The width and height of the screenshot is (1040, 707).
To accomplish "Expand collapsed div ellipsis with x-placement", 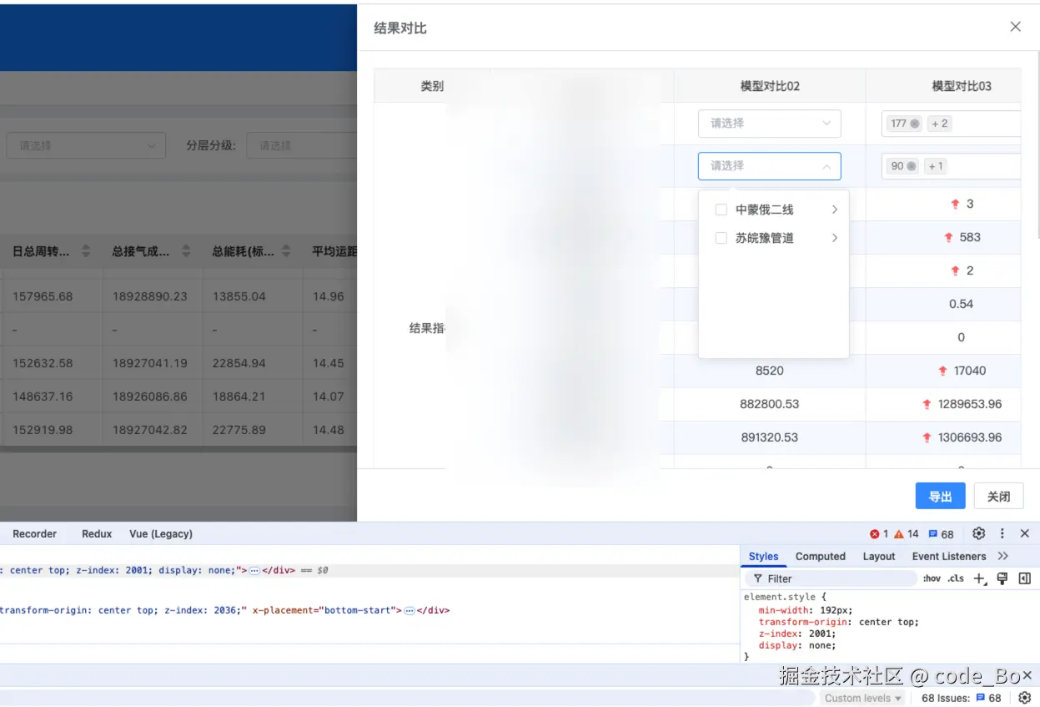I will [409, 610].
